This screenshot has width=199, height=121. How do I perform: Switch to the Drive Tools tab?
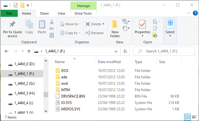tap(83, 13)
